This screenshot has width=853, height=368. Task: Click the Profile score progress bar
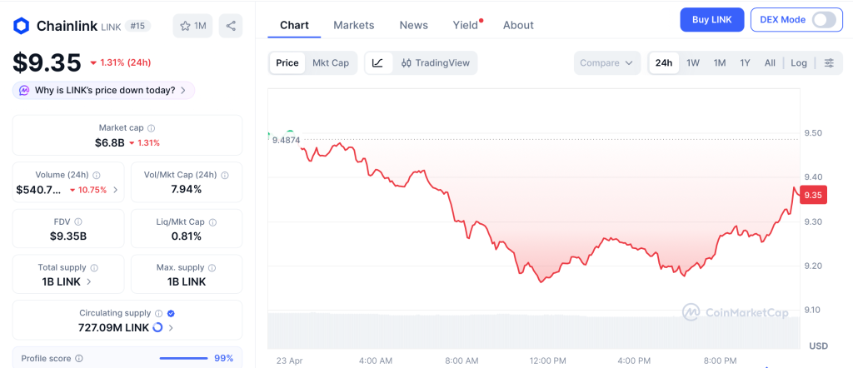tap(183, 359)
